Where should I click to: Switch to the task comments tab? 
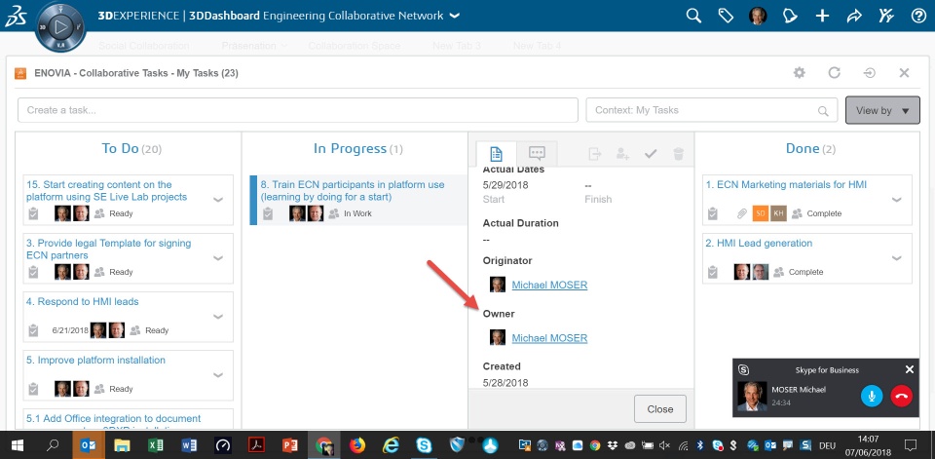(x=537, y=154)
